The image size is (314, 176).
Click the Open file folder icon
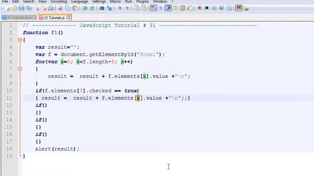pyautogui.click(x=14, y=8)
